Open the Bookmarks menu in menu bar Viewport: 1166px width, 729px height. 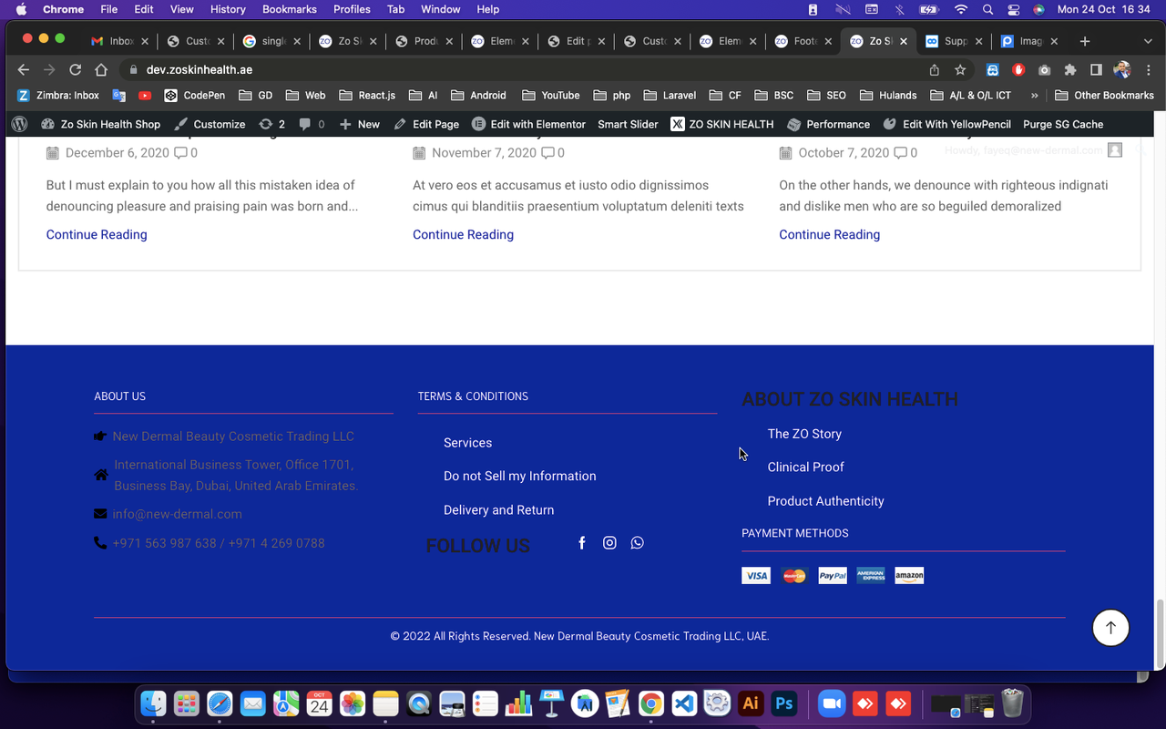tap(290, 9)
